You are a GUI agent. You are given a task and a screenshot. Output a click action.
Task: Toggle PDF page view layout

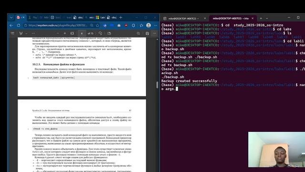[109, 33]
